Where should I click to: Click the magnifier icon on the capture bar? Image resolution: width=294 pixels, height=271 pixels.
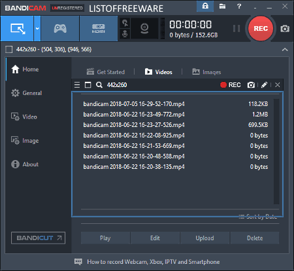click(x=99, y=85)
